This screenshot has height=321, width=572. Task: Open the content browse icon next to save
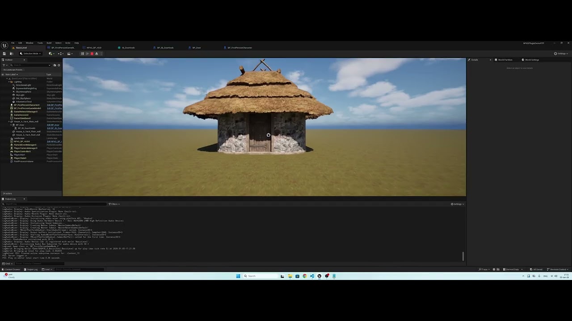11,53
